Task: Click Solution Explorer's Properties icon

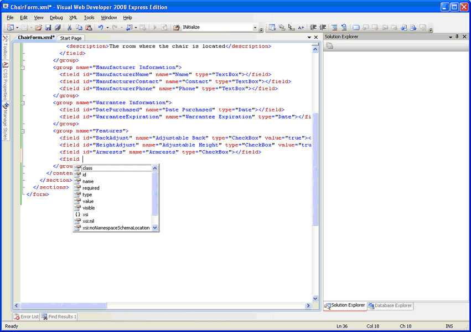Action: click(329, 45)
